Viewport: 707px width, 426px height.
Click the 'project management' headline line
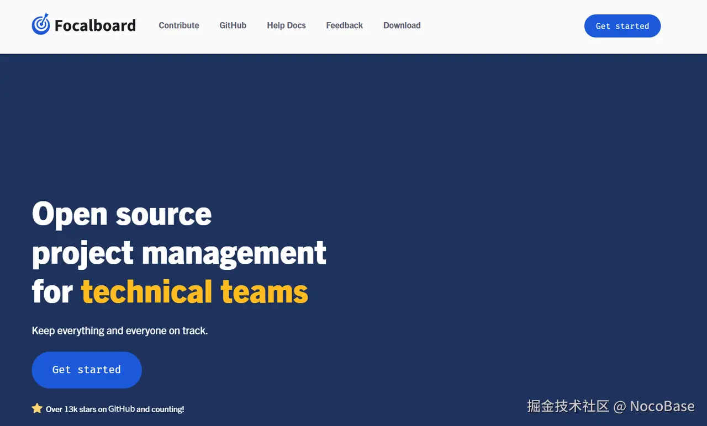point(179,253)
